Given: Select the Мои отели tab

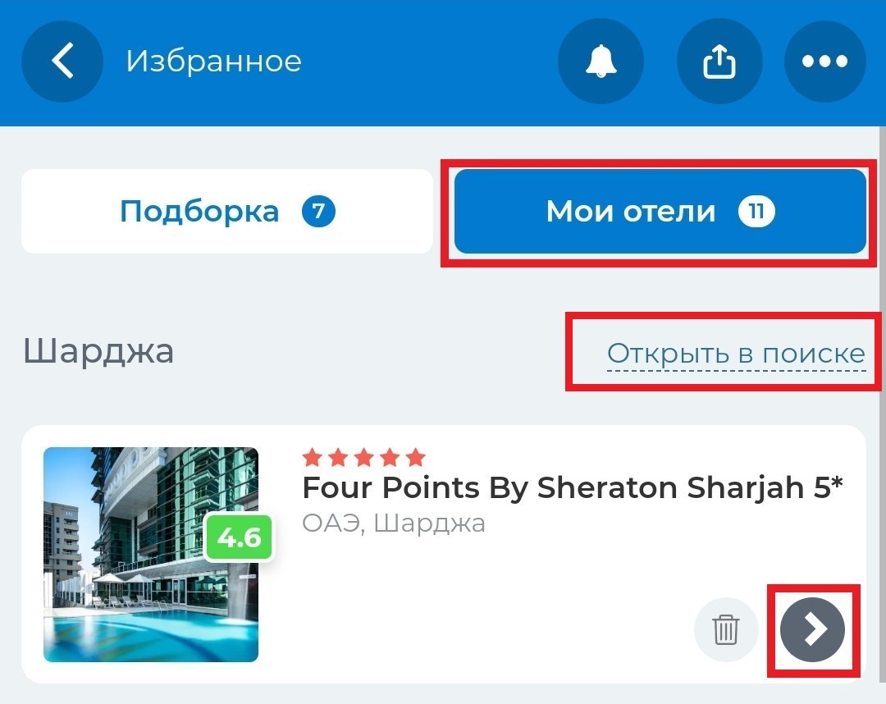Looking at the screenshot, I should pyautogui.click(x=660, y=212).
